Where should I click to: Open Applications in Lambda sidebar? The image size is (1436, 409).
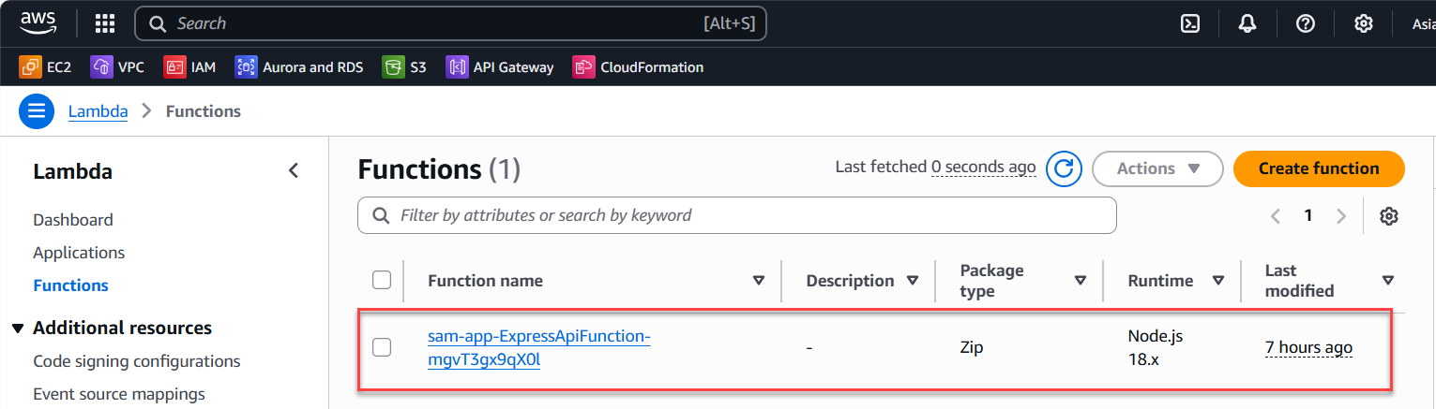(79, 253)
